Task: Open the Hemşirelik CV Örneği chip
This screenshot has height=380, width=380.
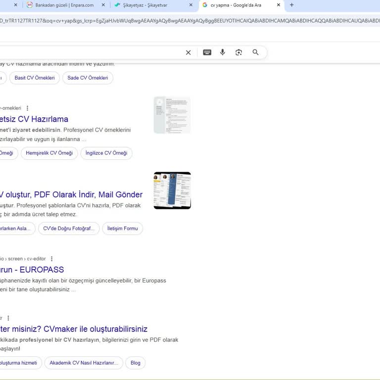Action: (49, 153)
